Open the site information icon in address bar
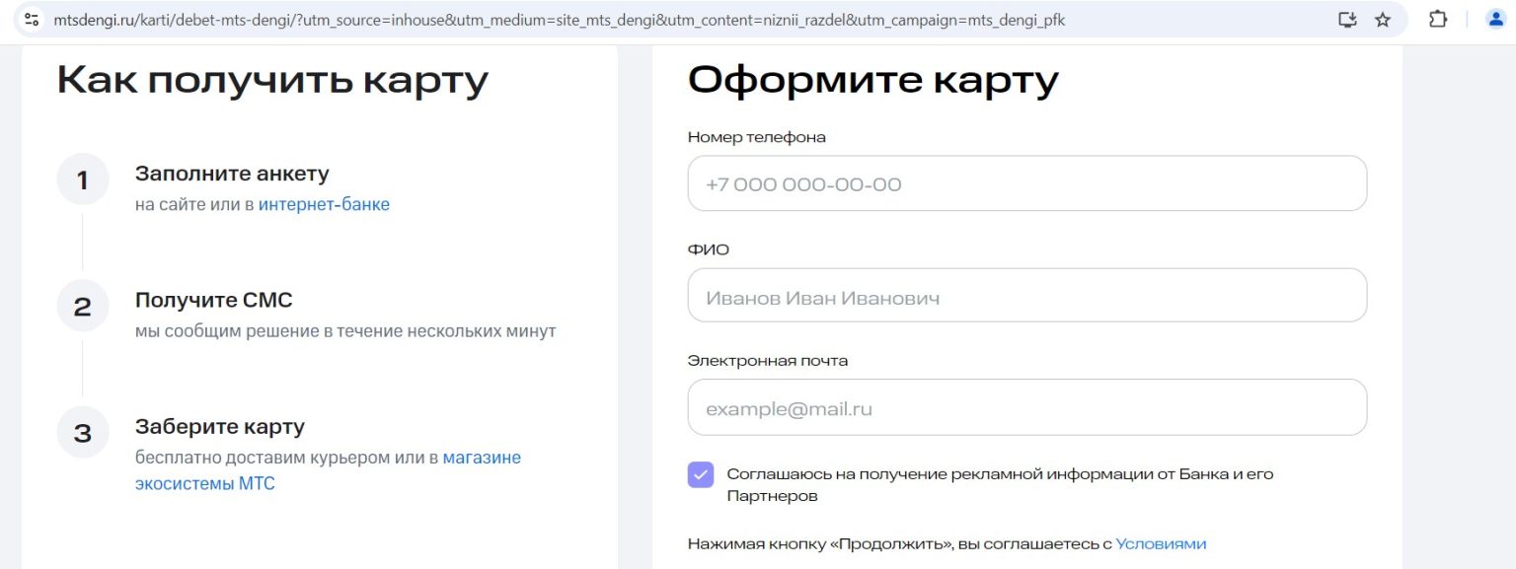The width and height of the screenshot is (1516, 569). tap(32, 20)
